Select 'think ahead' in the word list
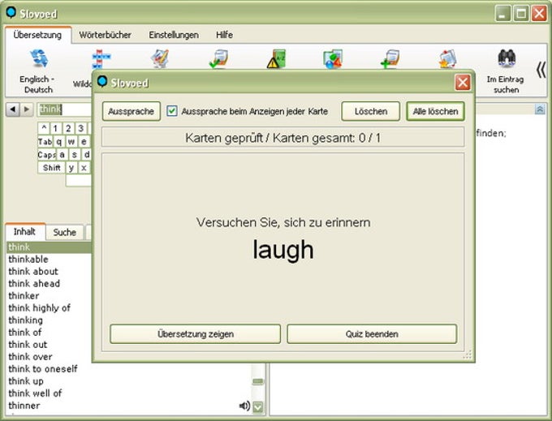552x421 pixels. 34,283
